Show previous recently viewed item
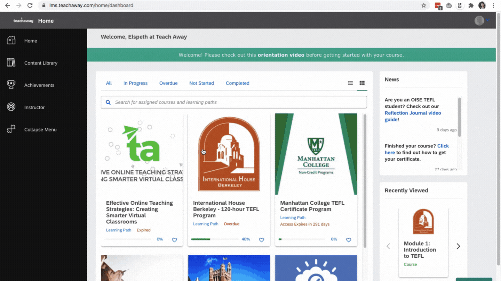Viewport: 501px width, 281px height. 388,246
